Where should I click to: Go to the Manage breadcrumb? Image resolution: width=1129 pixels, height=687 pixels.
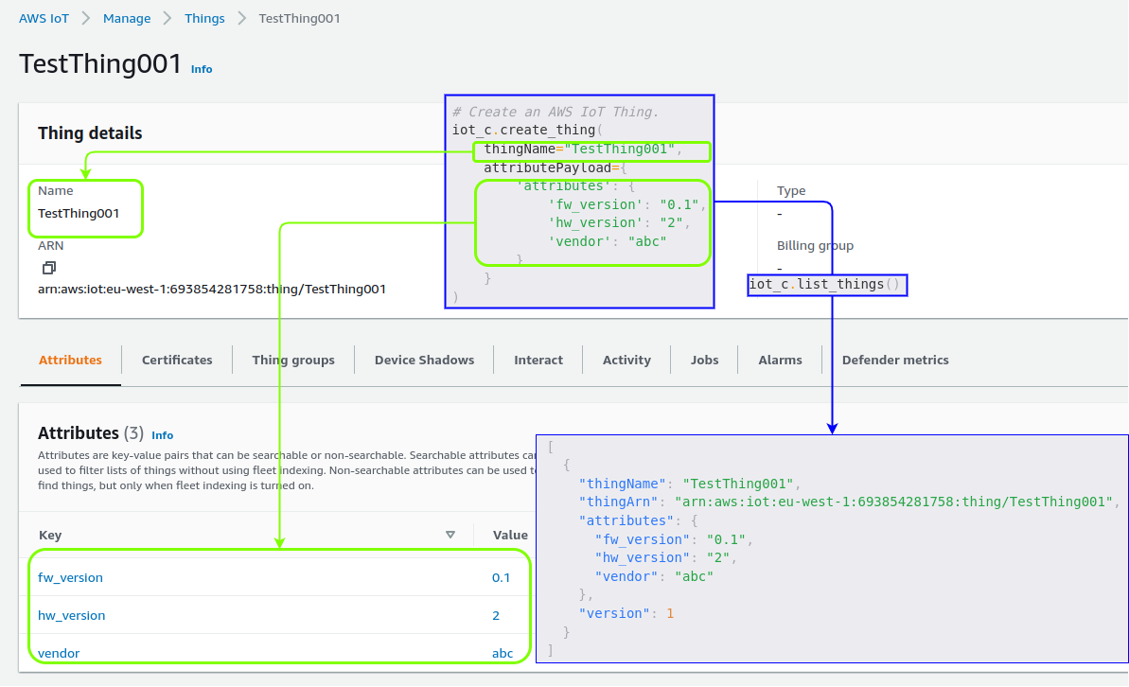[127, 18]
